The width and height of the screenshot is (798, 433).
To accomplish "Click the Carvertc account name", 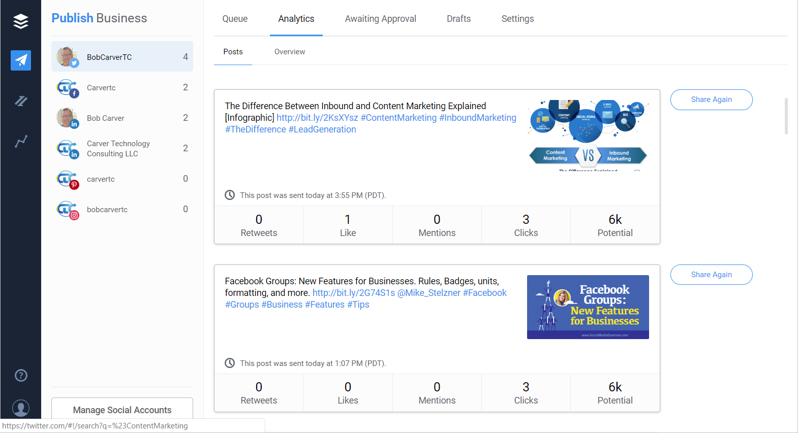I will tap(101, 88).
